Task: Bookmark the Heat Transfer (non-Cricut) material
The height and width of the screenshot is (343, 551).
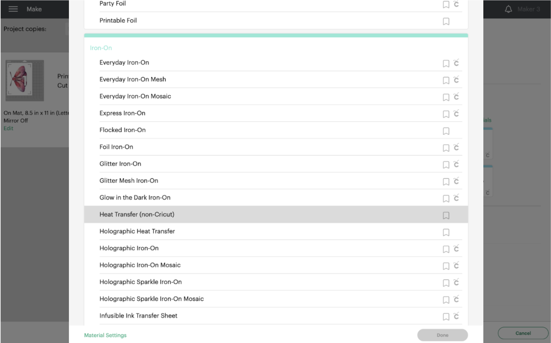Action: click(446, 215)
